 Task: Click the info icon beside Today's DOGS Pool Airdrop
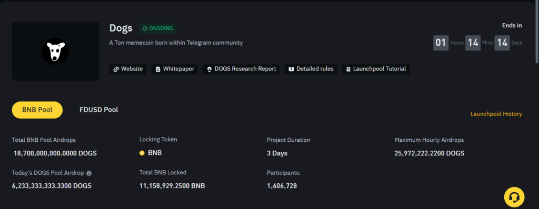(89, 173)
